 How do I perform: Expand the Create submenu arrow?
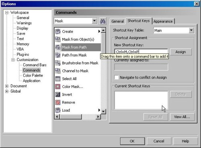(99, 31)
